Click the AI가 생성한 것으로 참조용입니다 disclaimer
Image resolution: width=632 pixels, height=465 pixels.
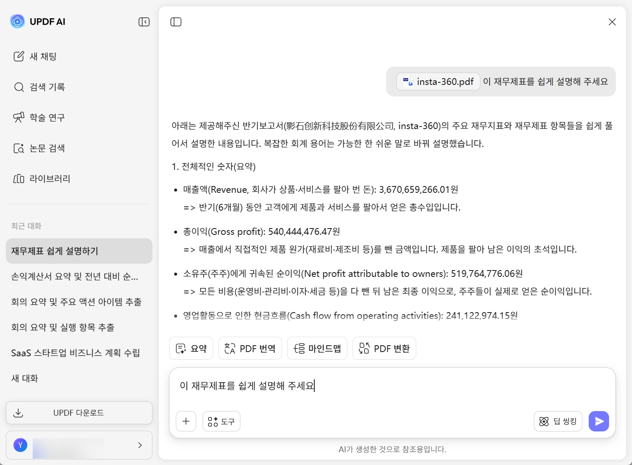[392, 449]
